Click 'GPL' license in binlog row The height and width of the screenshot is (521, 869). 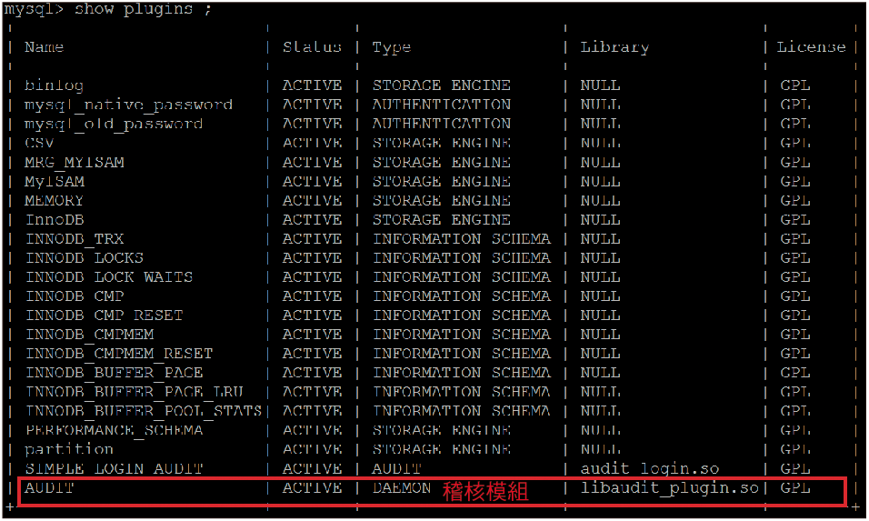pyautogui.click(x=795, y=85)
